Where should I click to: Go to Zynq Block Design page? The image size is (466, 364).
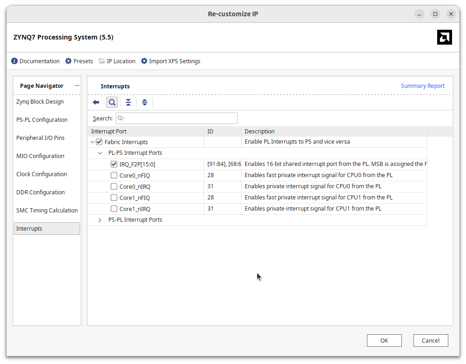point(40,102)
